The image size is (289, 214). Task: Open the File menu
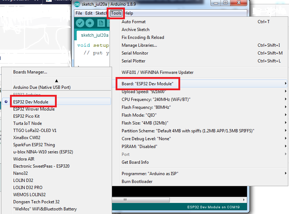pyautogui.click(x=79, y=13)
